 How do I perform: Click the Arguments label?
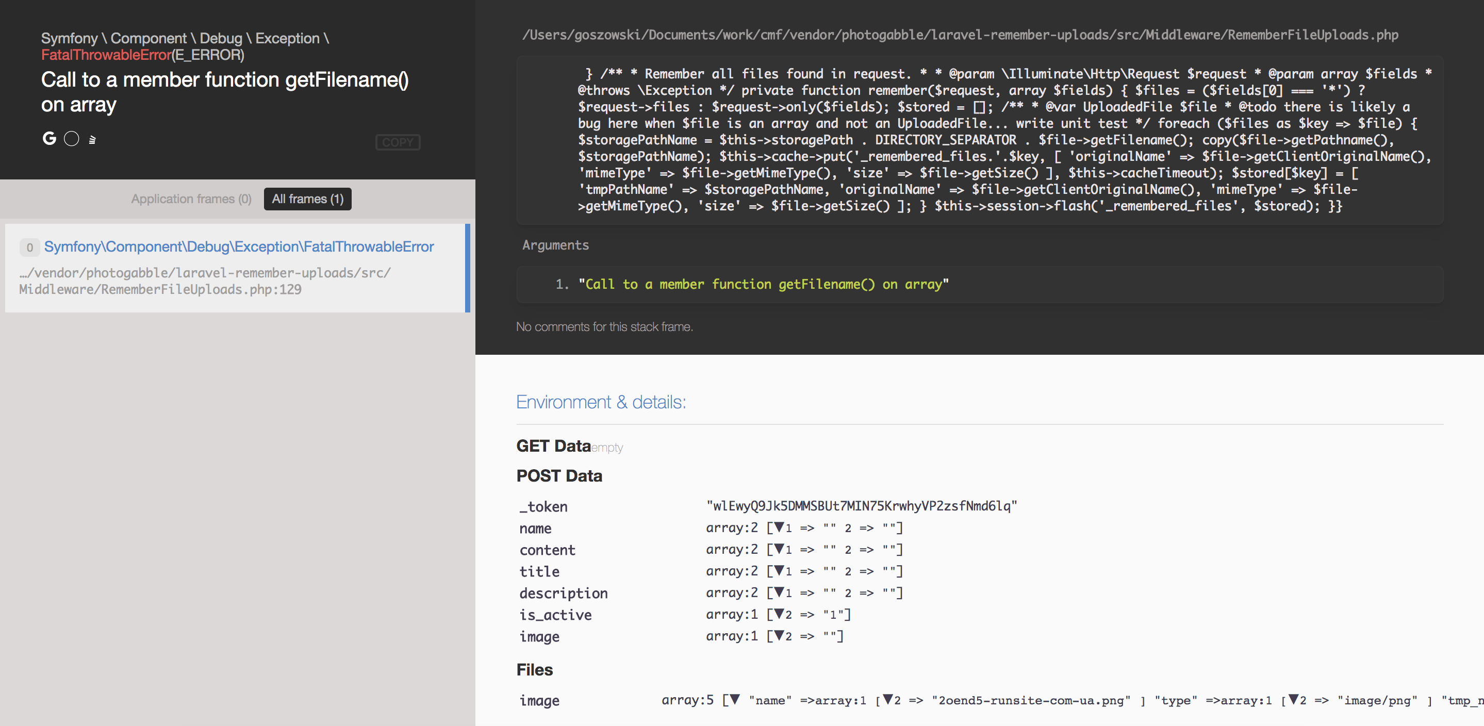point(555,245)
